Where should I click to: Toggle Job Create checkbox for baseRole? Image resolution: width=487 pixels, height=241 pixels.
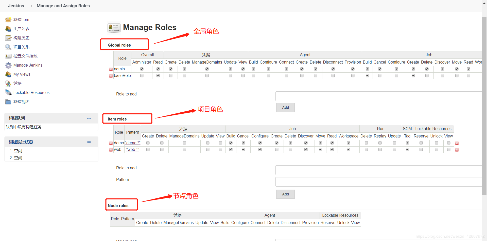click(x=413, y=76)
